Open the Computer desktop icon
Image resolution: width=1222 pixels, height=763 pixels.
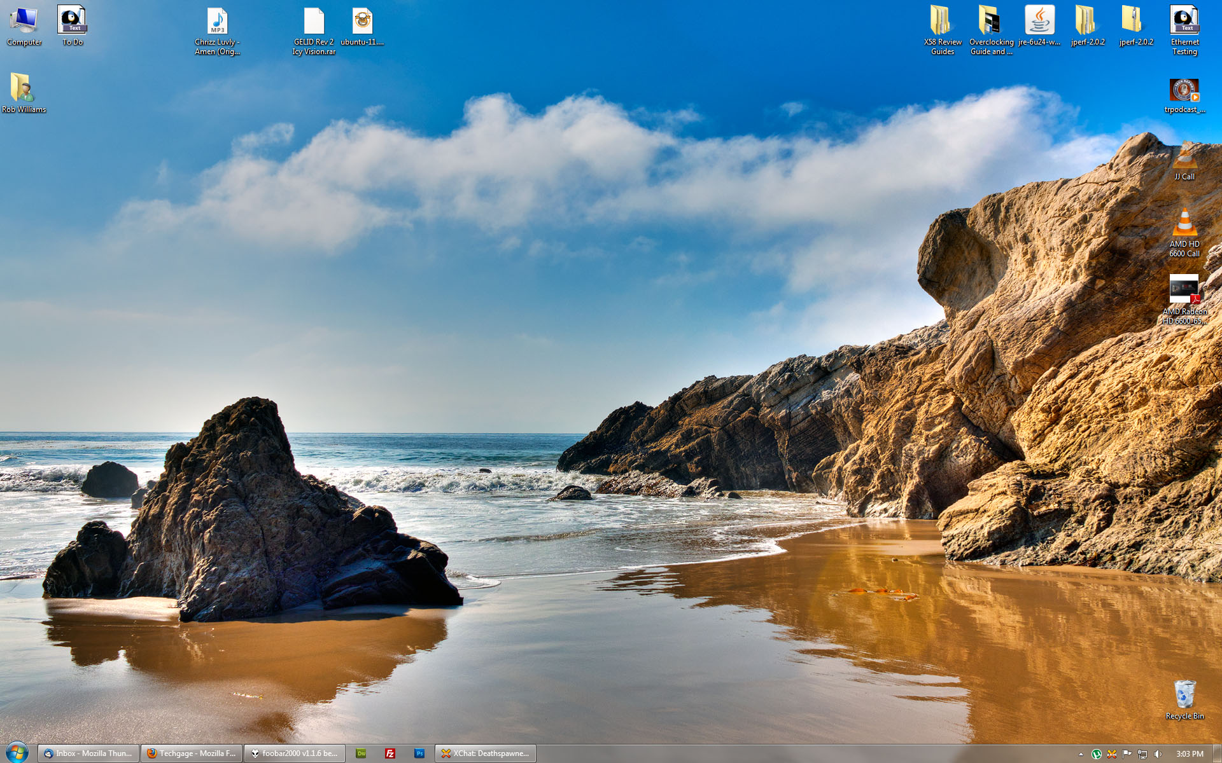point(24,21)
